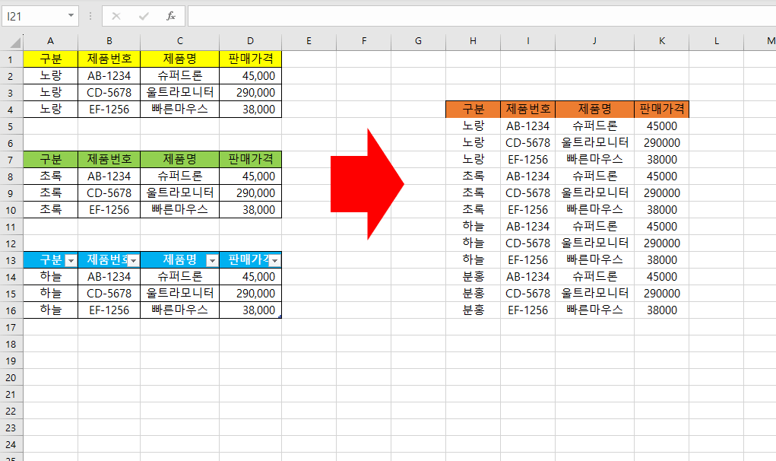
Task: Open filter dropdown on blue 구분 header
Action: coord(71,261)
